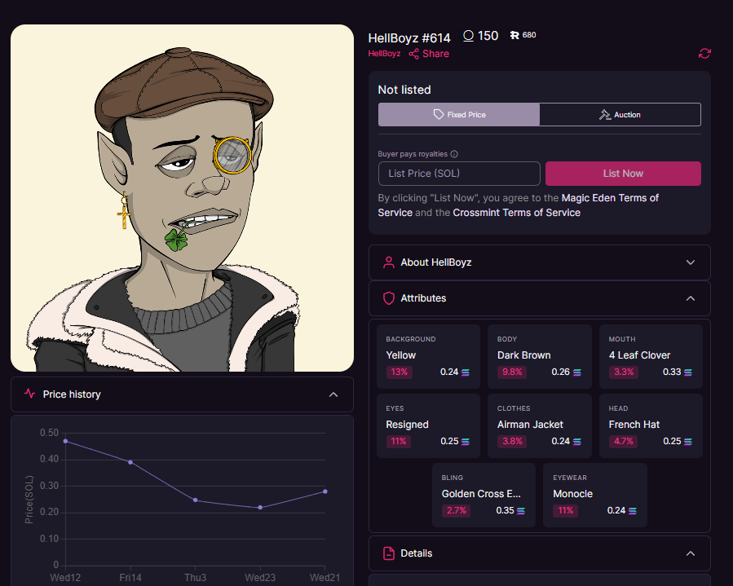Click the Attributes shield icon

[388, 298]
